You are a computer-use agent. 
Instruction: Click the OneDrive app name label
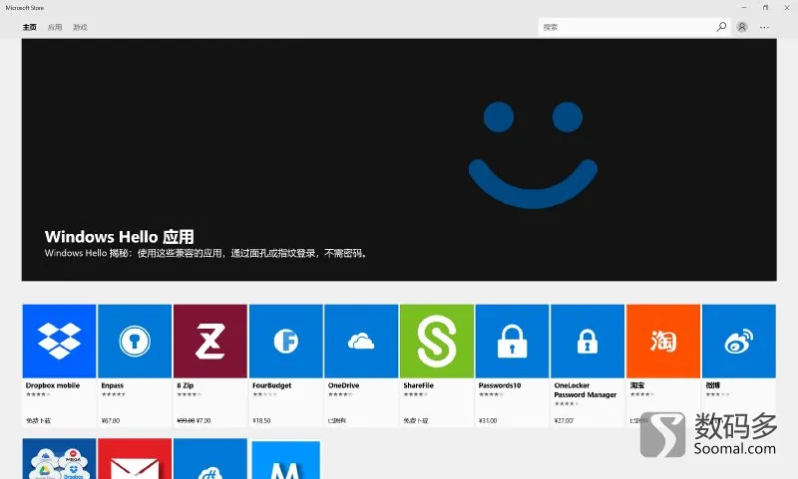(343, 385)
